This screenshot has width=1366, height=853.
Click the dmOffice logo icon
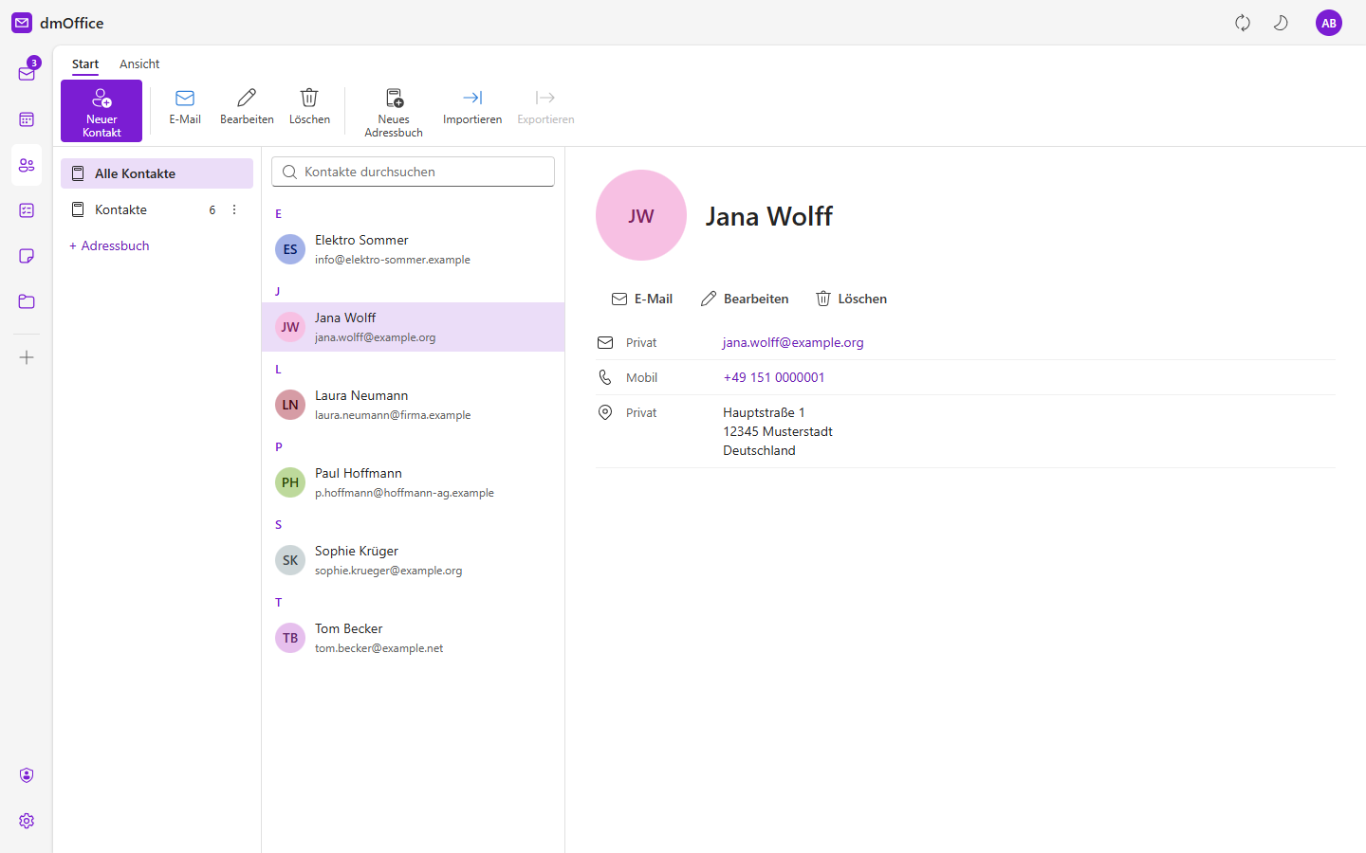pos(22,23)
